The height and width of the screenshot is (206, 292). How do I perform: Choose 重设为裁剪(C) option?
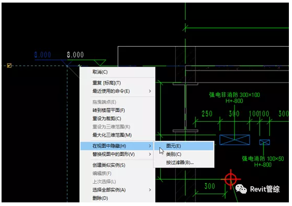click(x=117, y=119)
